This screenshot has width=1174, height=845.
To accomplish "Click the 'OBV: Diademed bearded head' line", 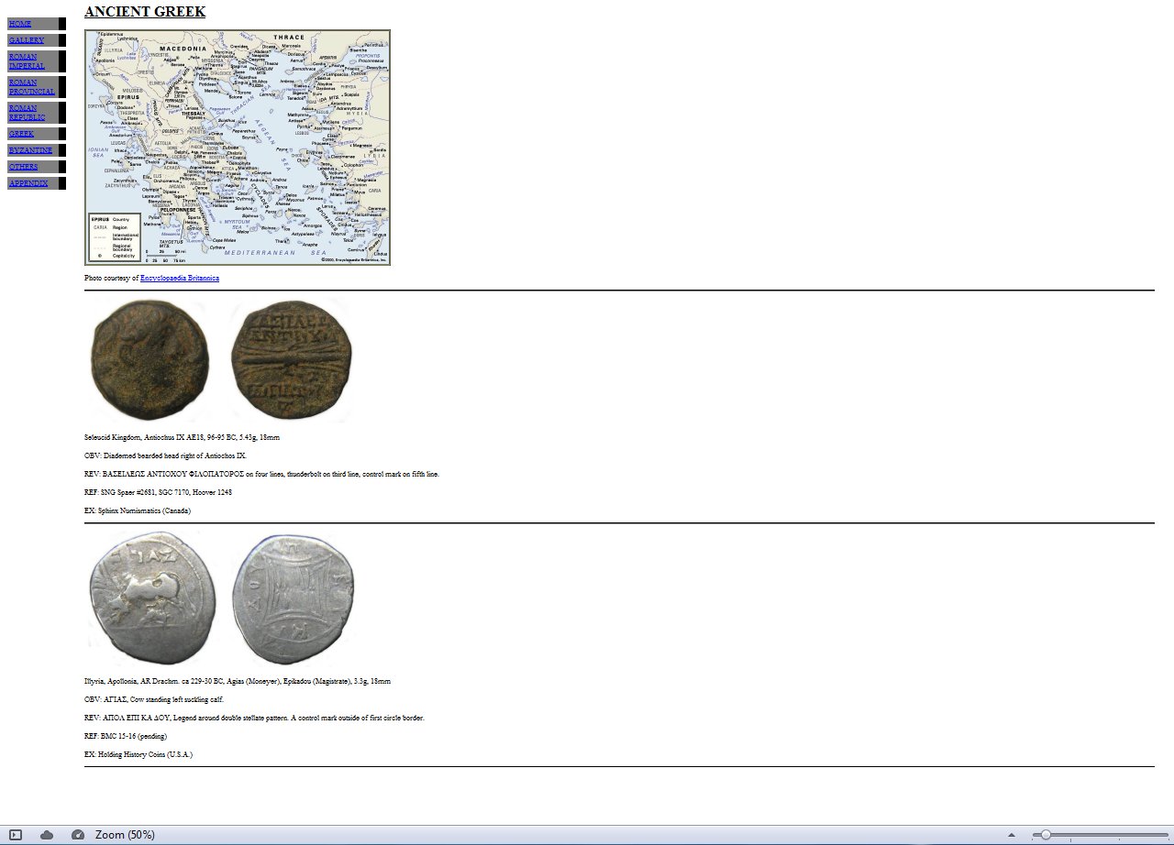I will pyautogui.click(x=165, y=455).
